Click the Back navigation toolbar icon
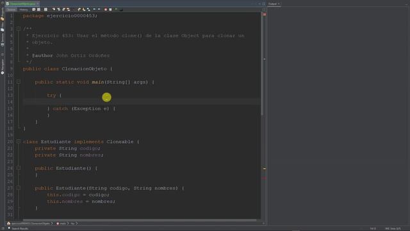 coord(38,10)
